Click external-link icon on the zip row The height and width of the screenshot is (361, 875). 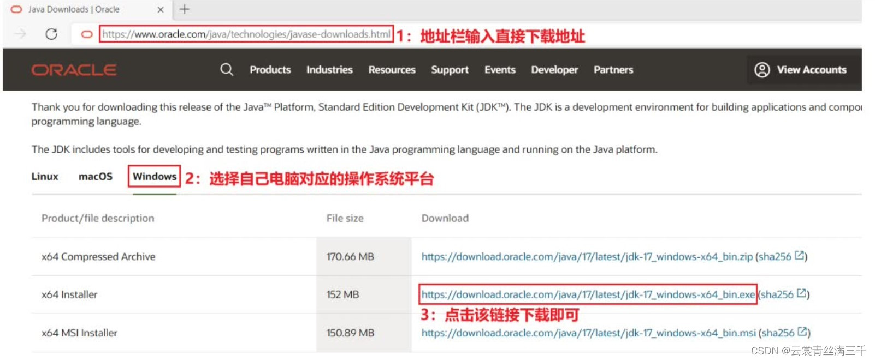click(799, 255)
